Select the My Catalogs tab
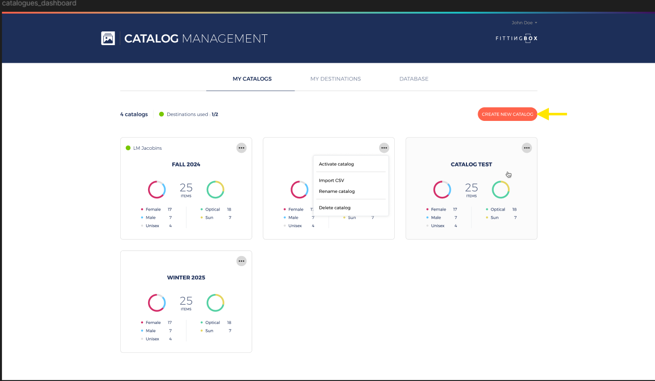This screenshot has width=655, height=381. (x=252, y=79)
